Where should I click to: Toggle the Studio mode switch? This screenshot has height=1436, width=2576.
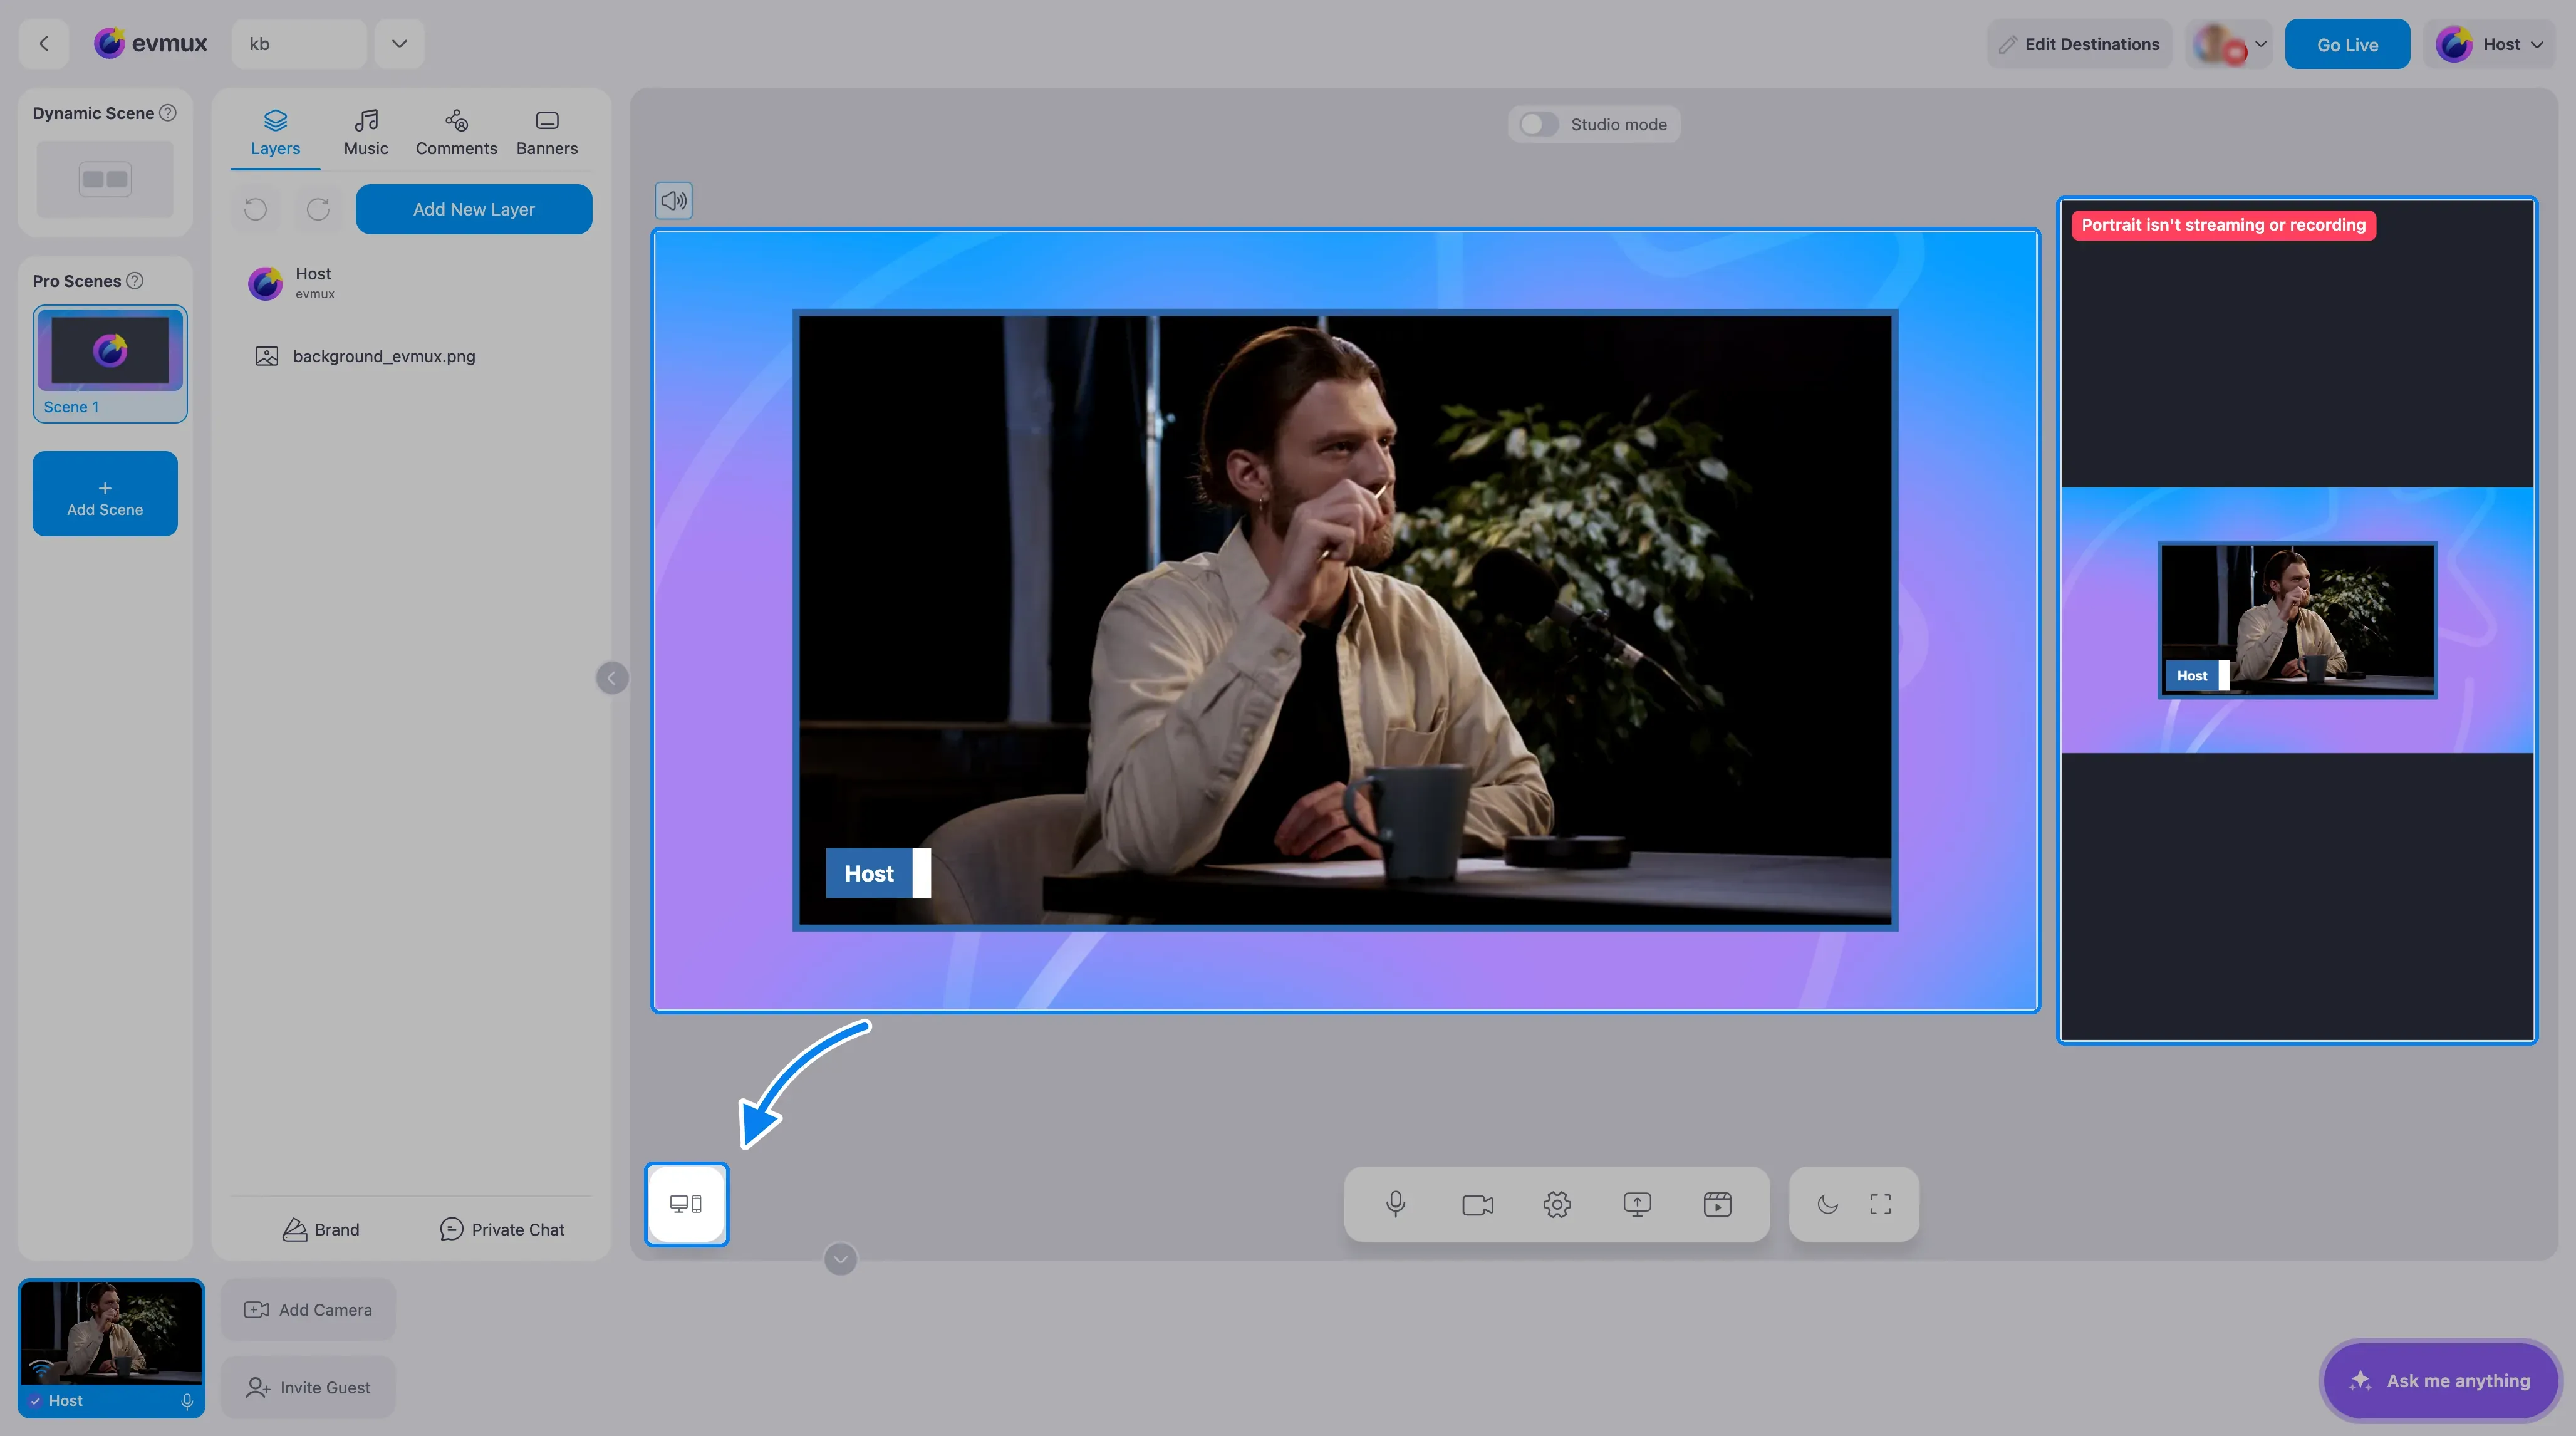(1538, 124)
